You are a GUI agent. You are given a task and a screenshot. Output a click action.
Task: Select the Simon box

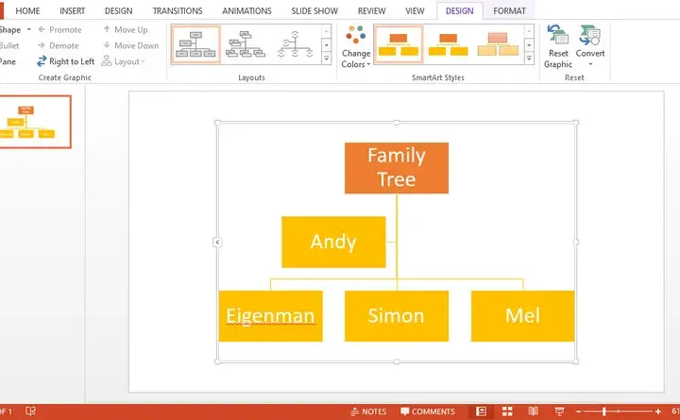coord(397,316)
